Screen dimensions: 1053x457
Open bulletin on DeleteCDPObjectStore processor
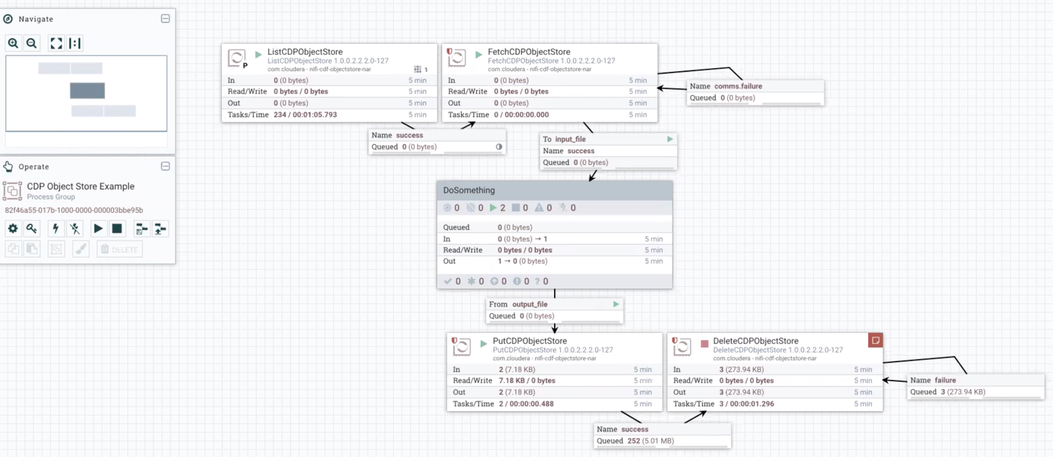(875, 341)
